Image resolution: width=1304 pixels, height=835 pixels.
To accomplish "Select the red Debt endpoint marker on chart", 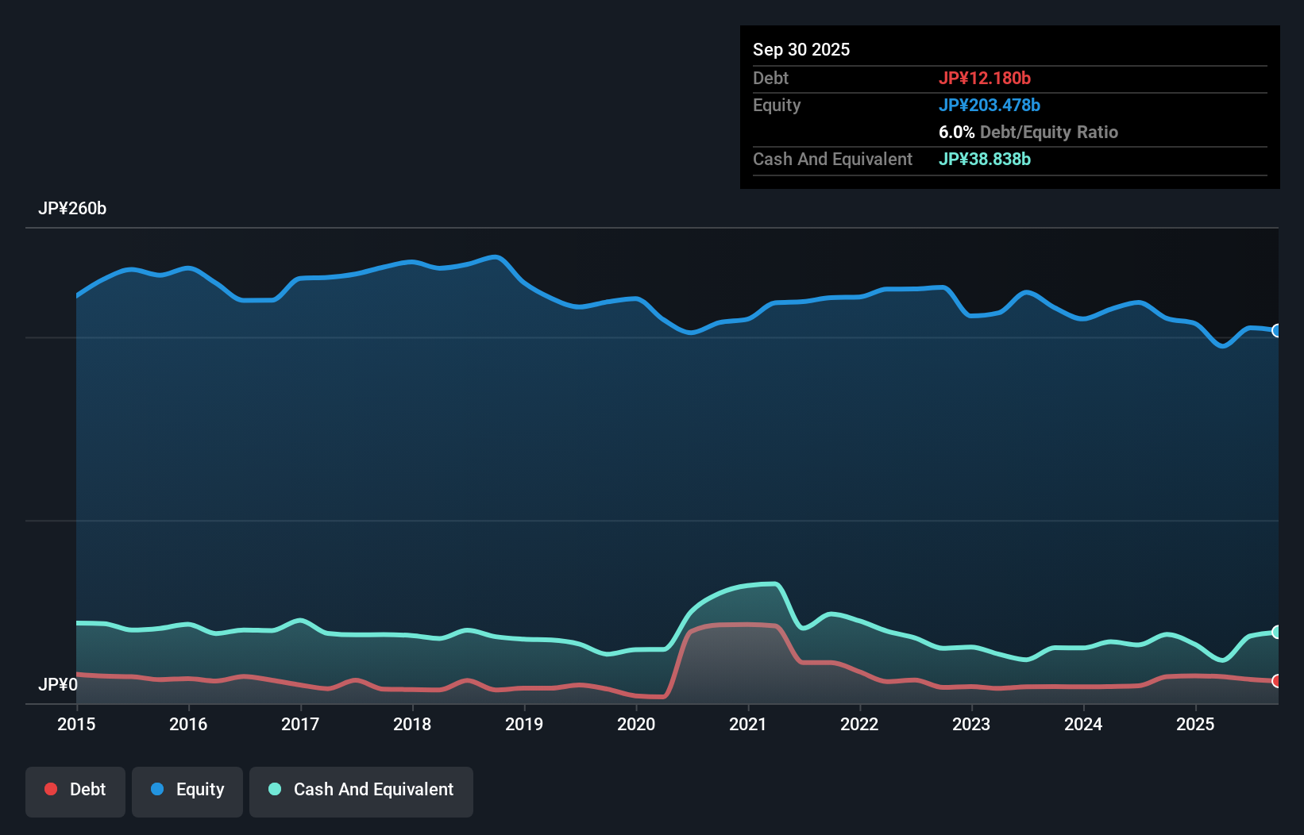I will (x=1277, y=679).
